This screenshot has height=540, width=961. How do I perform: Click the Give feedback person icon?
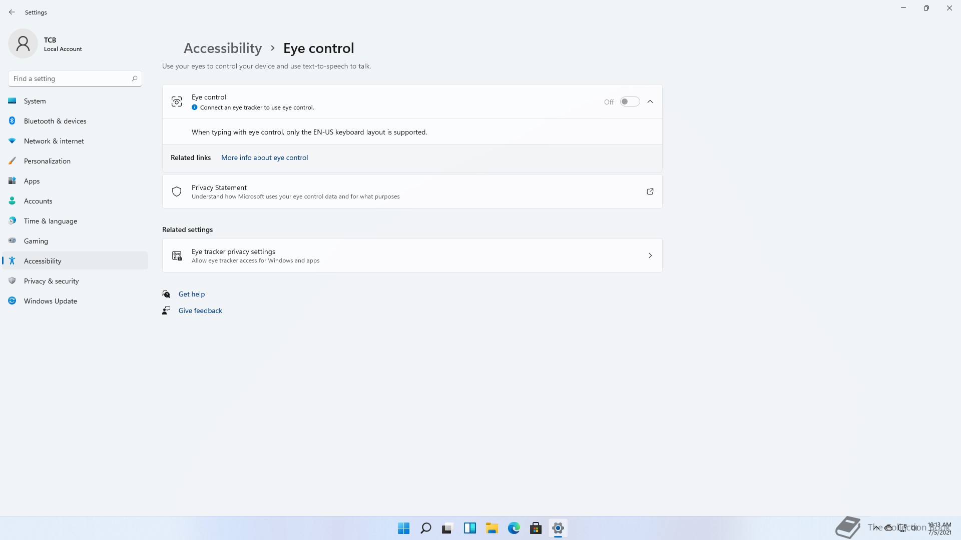(x=166, y=310)
